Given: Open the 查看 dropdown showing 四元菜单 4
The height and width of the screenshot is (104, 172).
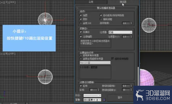Looking at the screenshot, I should click(x=92, y=100).
